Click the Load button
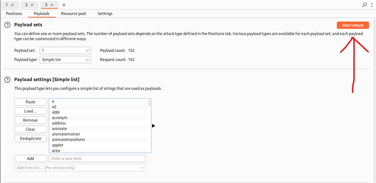The height and width of the screenshot is (183, 376). point(30,111)
